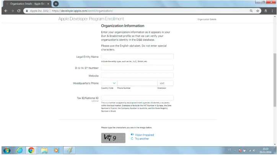Click the volume speaker tray icon
Image resolution: width=277 pixels, height=155 pixels.
click(254, 150)
